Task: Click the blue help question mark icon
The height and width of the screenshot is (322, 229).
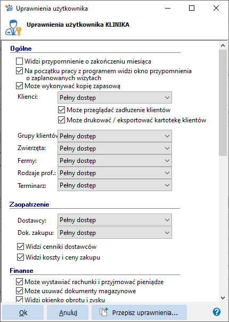Action: pos(217,312)
